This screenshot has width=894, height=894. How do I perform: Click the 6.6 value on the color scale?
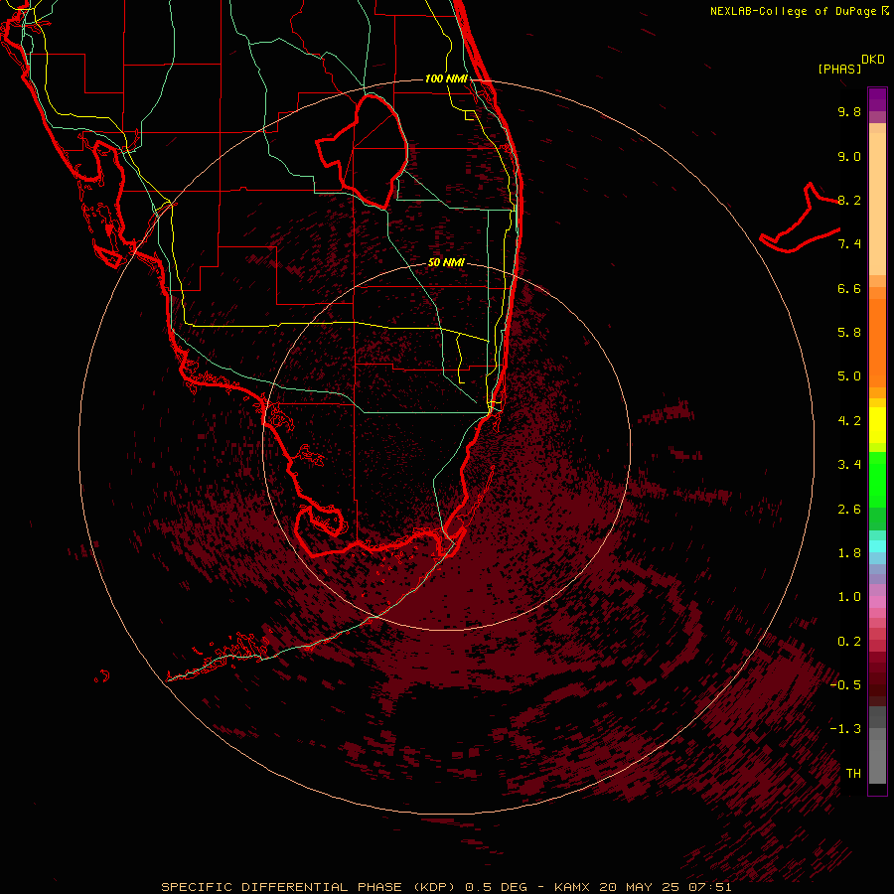click(849, 288)
